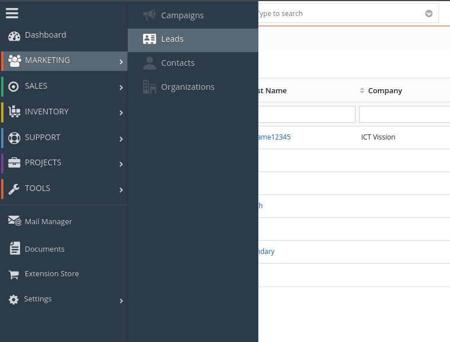This screenshot has width=450, height=342.
Task: Click the Extension Store cart icon
Action: (x=14, y=275)
